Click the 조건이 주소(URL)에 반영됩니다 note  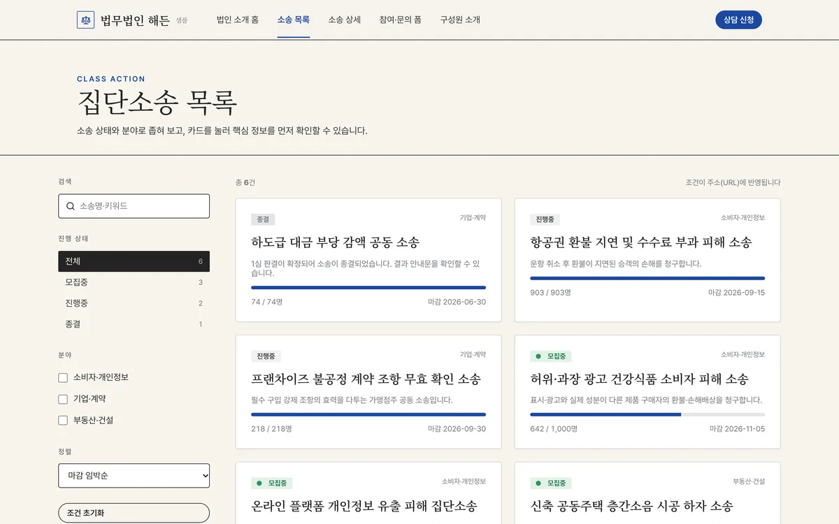pos(733,182)
